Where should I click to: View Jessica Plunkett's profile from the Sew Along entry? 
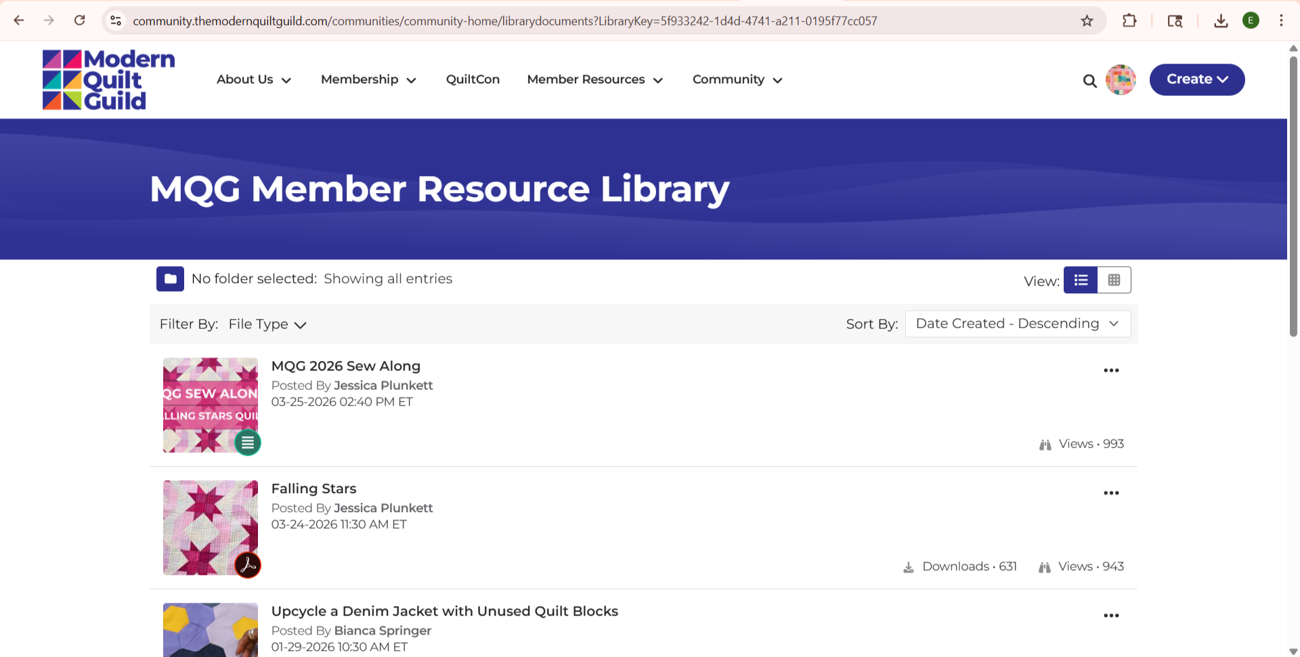383,385
